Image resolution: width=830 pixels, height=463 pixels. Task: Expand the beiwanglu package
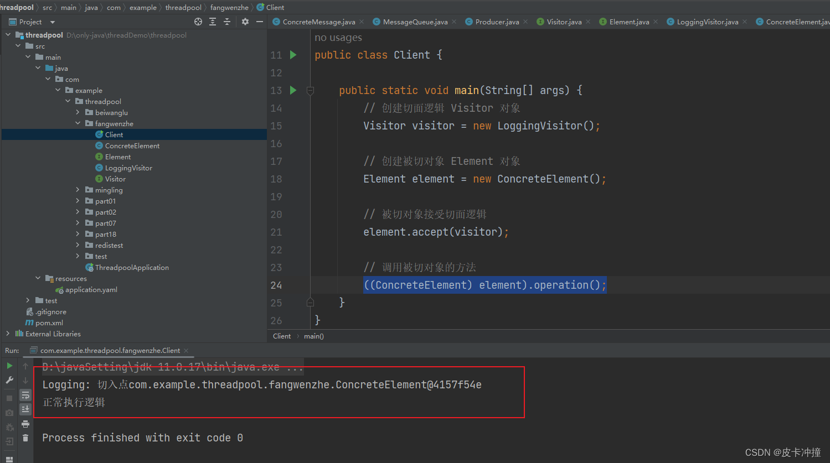click(78, 112)
